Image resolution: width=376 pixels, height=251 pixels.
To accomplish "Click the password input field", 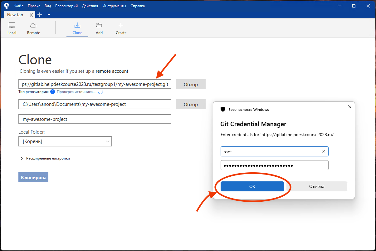I will click(x=274, y=165).
